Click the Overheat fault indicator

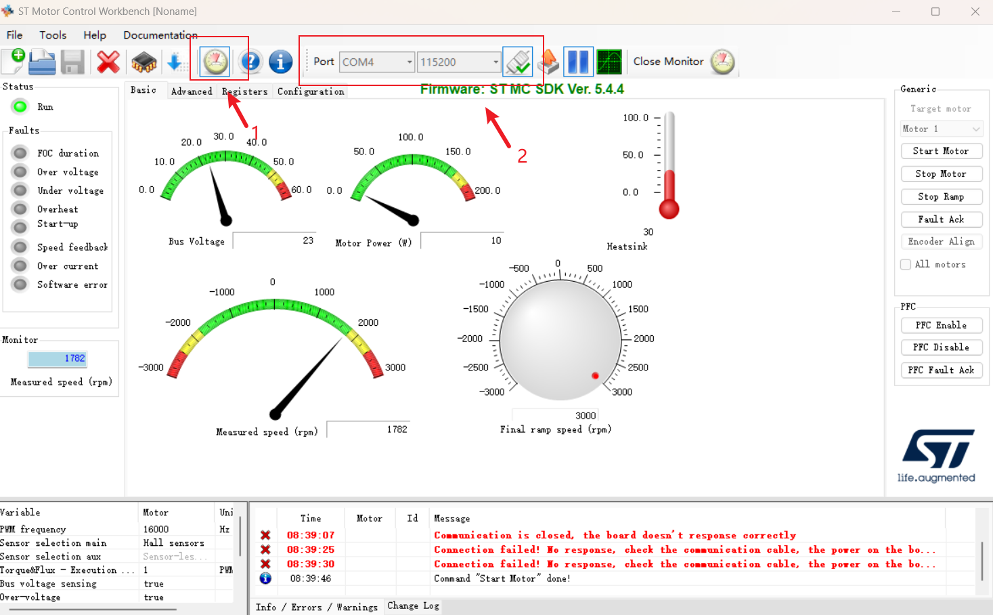20,209
